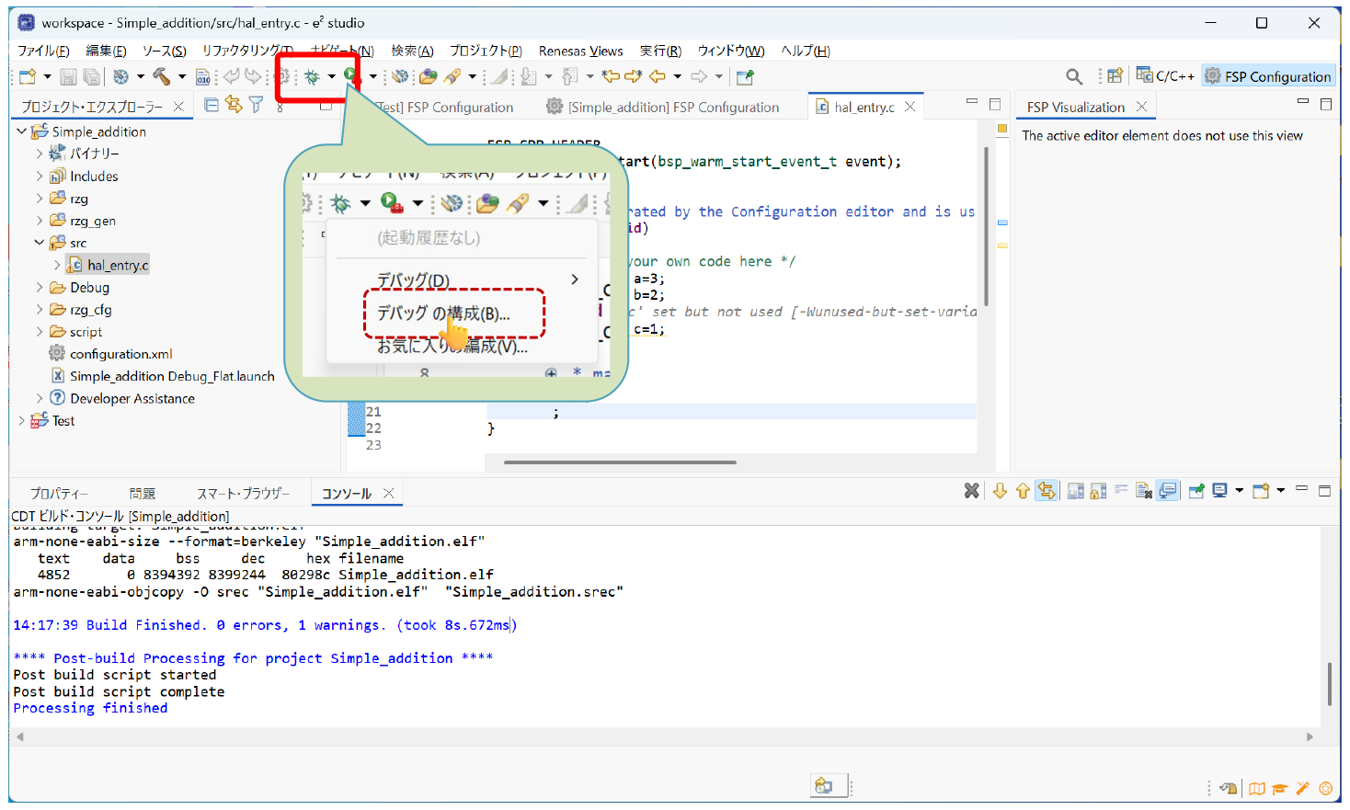Click the Project Explorer filter funnel icon

[257, 106]
